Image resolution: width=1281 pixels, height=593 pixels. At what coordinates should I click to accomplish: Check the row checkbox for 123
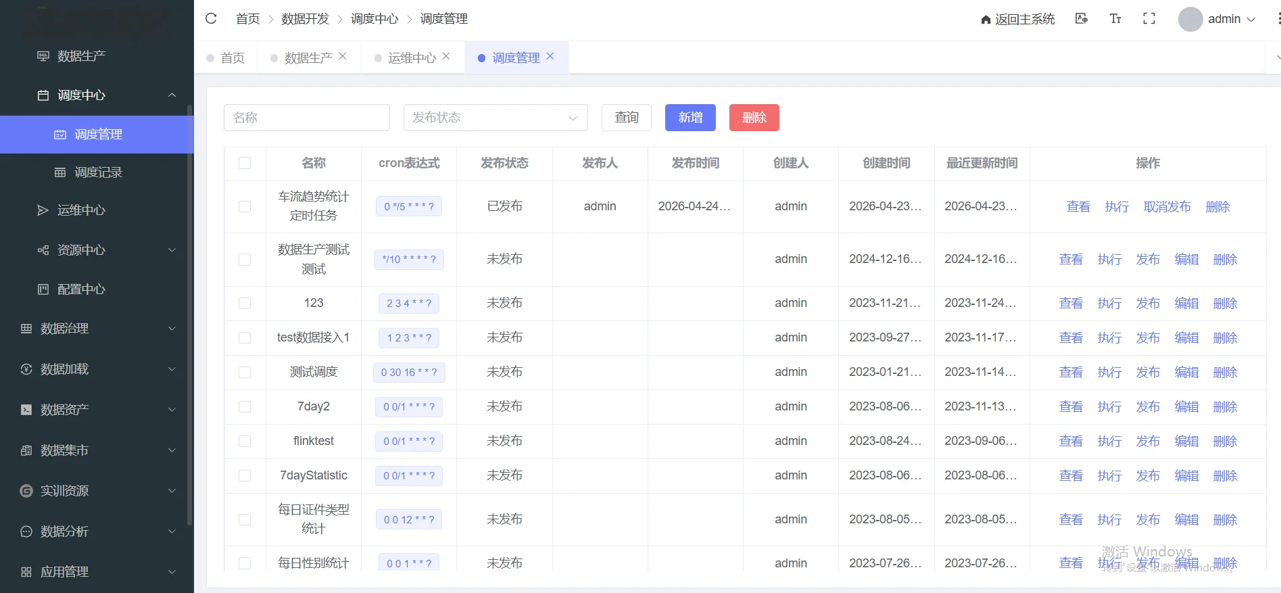click(x=245, y=304)
